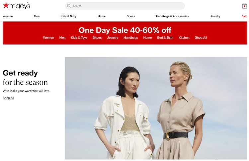Screen dimensions: 249x161
Task: Click the two models hero image
Action: [x=156, y=108]
